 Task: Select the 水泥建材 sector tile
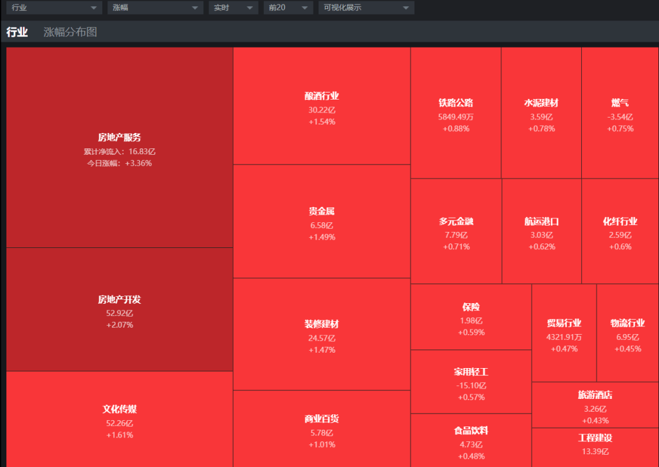(x=541, y=113)
